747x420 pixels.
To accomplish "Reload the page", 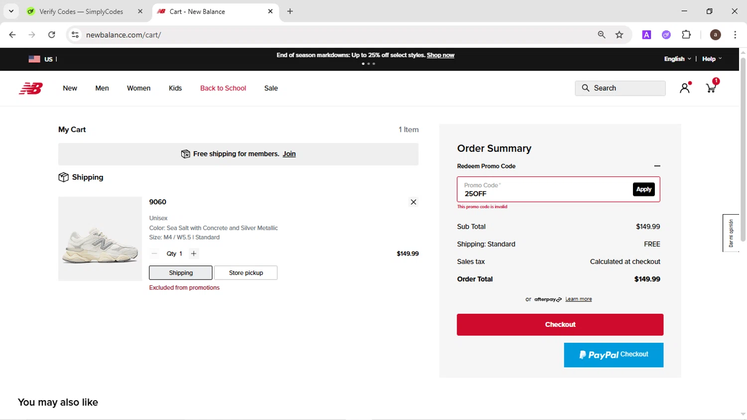I will (52, 35).
